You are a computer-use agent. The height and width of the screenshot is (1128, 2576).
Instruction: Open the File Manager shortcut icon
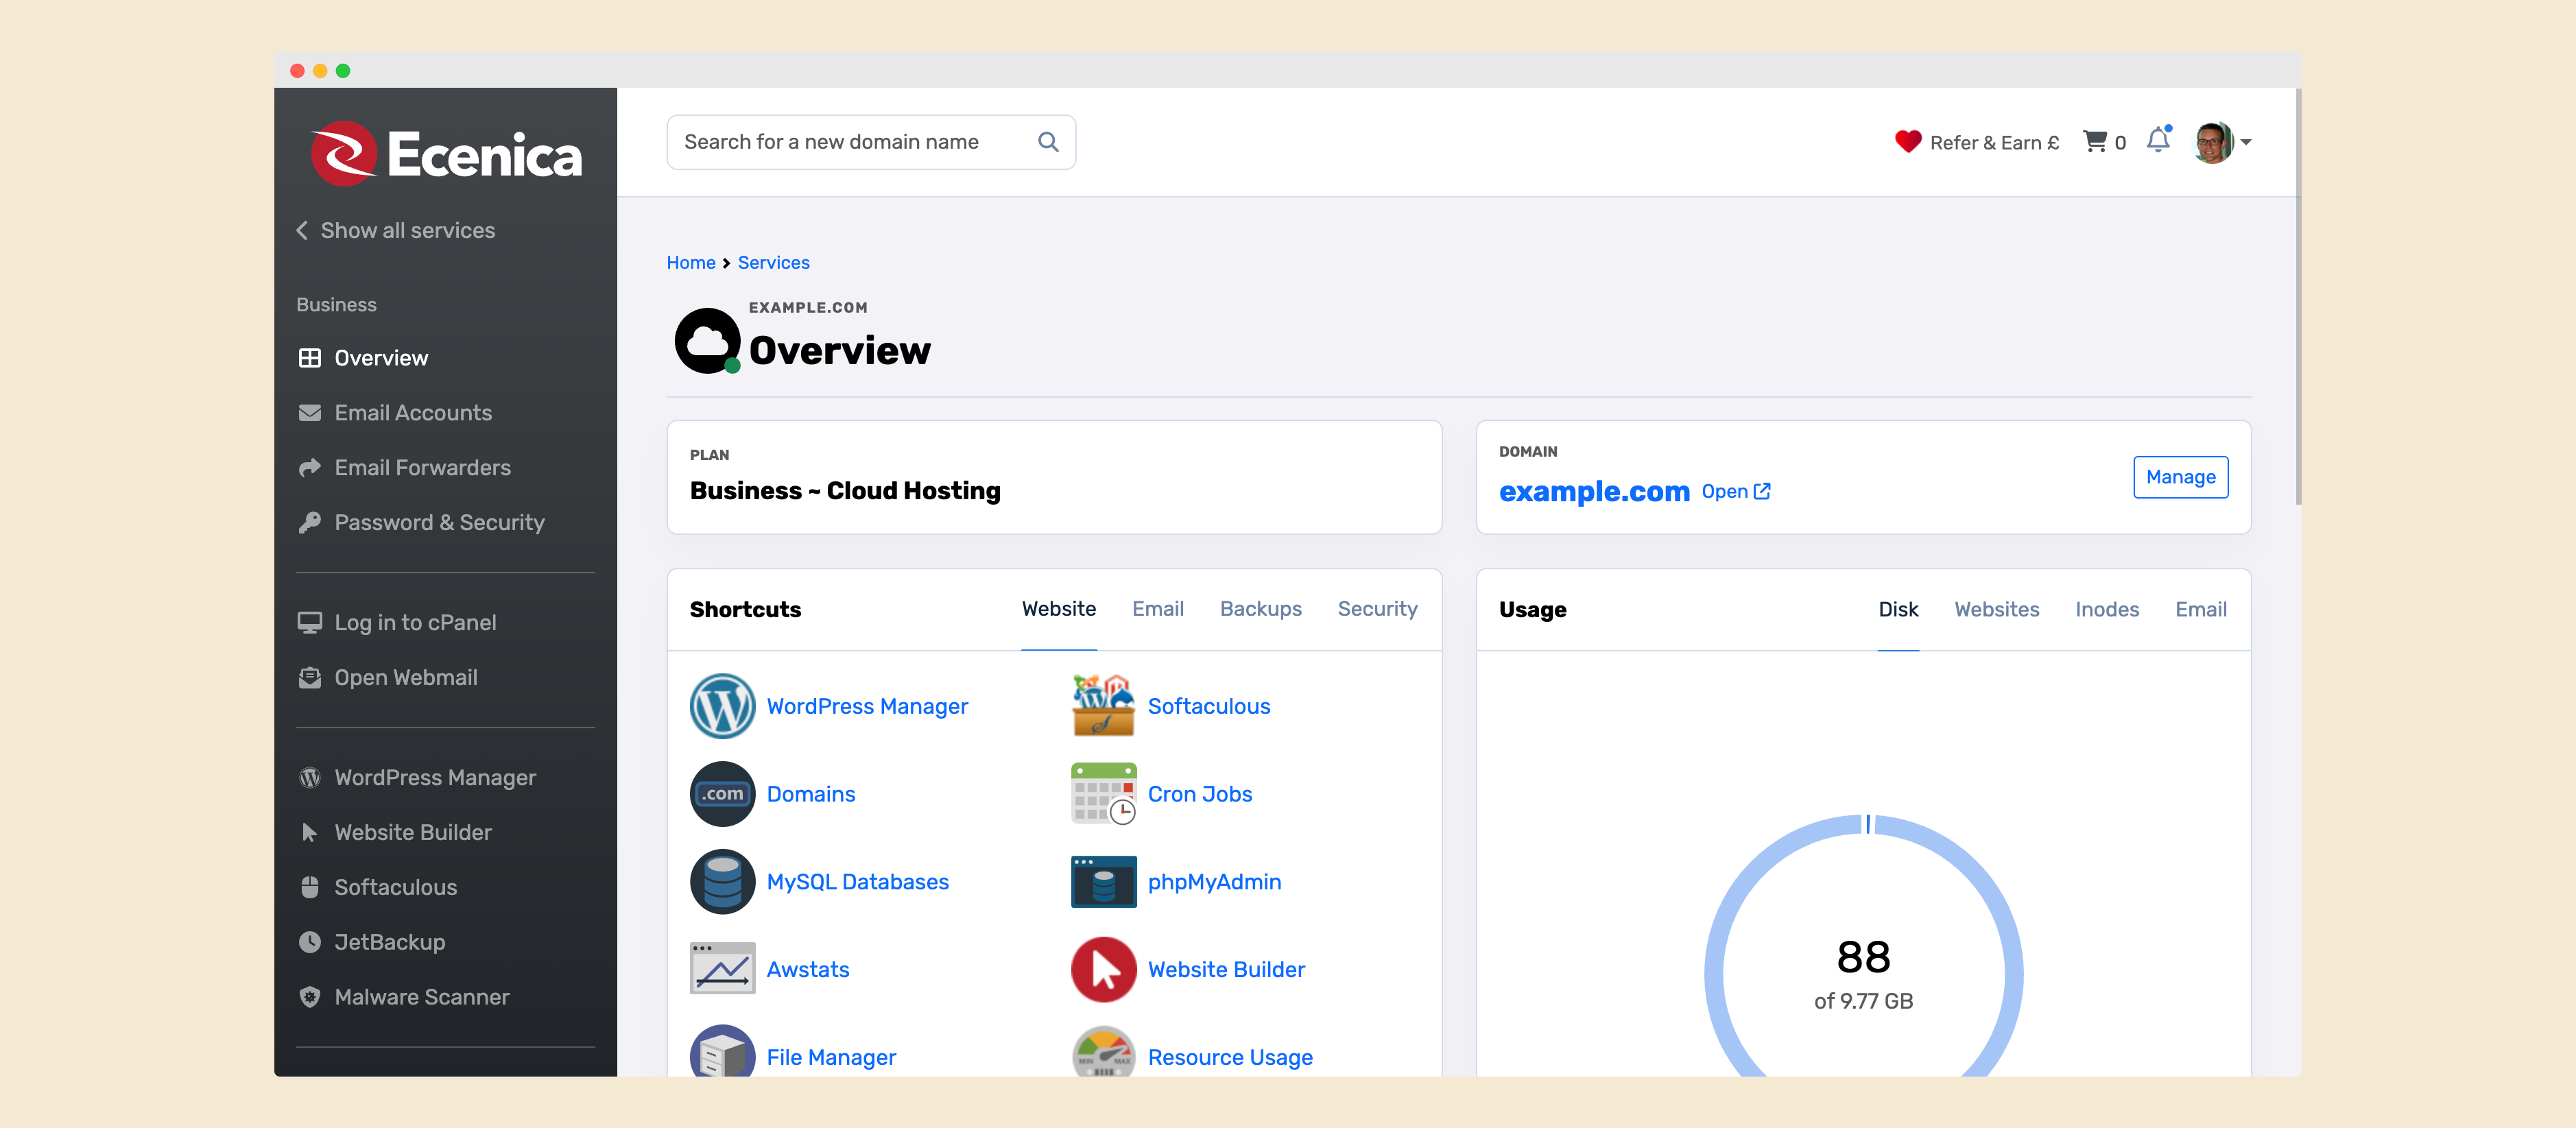722,1052
